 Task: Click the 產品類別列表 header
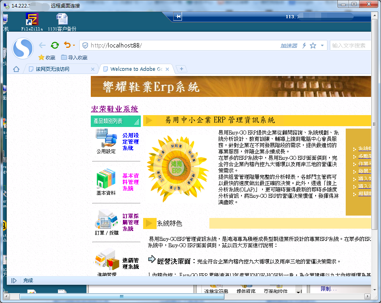click(x=116, y=121)
